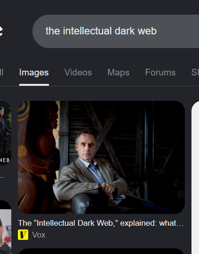
Task: Go to the partially visible All tab
Action: pos(1,72)
